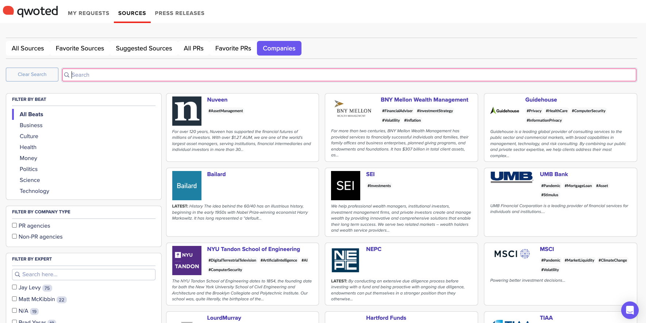Filter by the Politics beat
Viewport: 646px width, 323px height.
[x=28, y=169]
